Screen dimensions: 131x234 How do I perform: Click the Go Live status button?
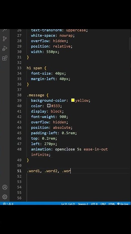[x=123, y=204]
